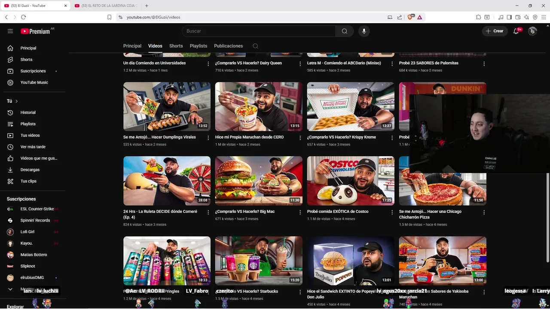Open elrubiusOMG subscription channel
550x309 pixels.
coord(34,278)
